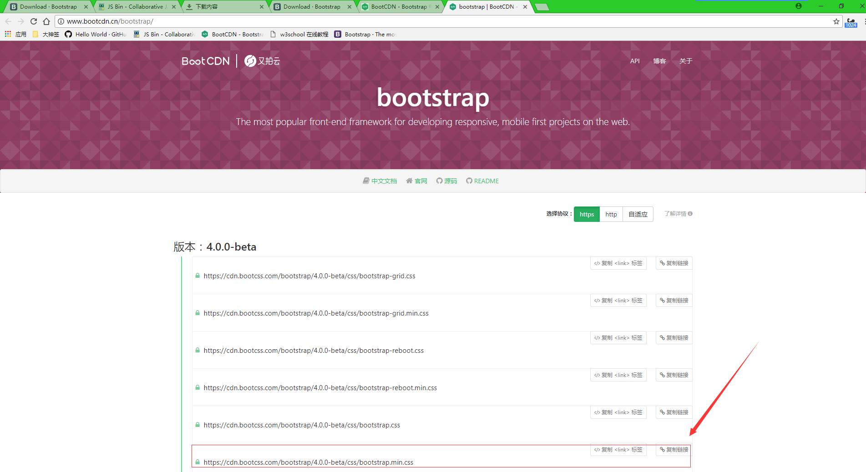Viewport: 866px width, 472px height.
Task: Copy link tag for bootstrap.css
Action: [x=618, y=412]
